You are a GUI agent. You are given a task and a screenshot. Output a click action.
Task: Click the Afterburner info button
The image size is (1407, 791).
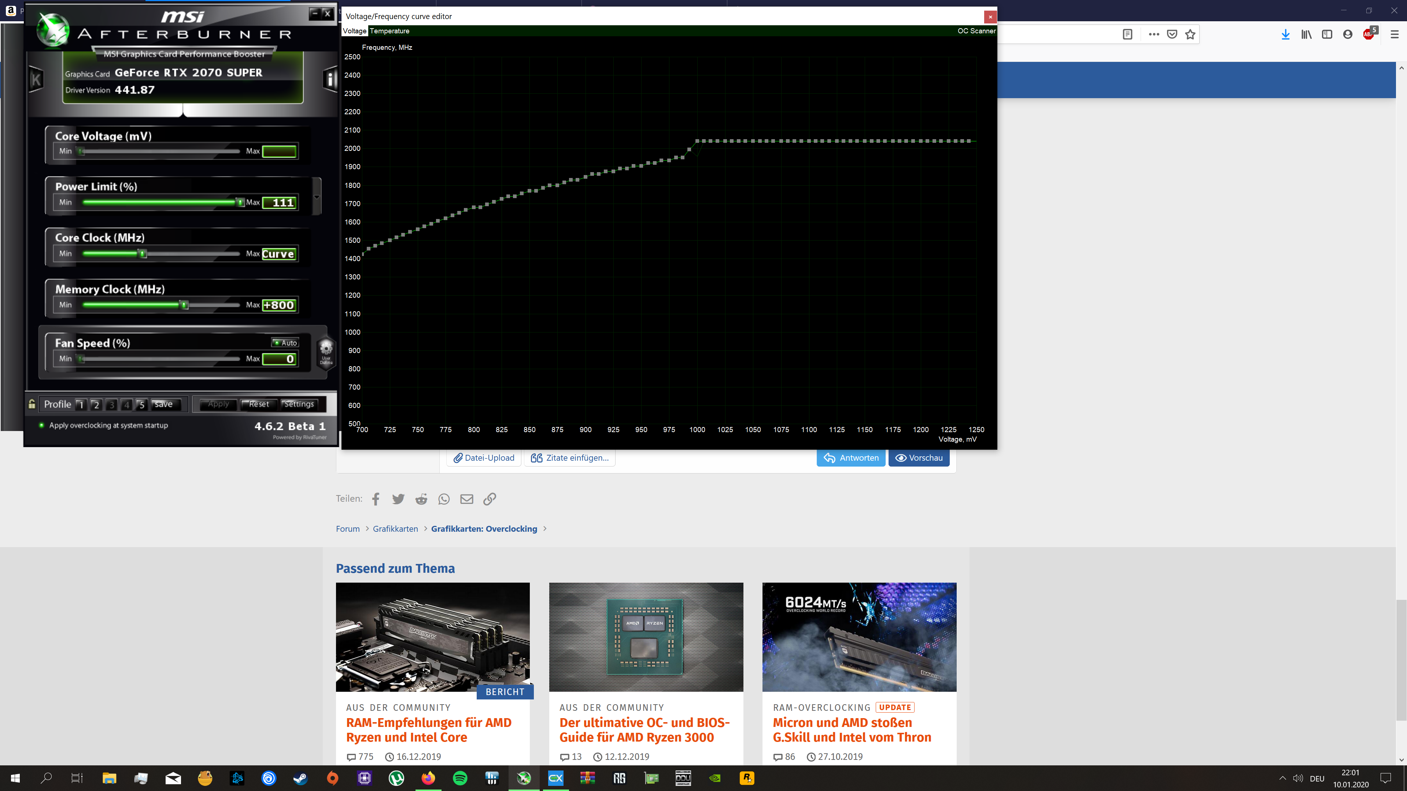click(x=330, y=80)
